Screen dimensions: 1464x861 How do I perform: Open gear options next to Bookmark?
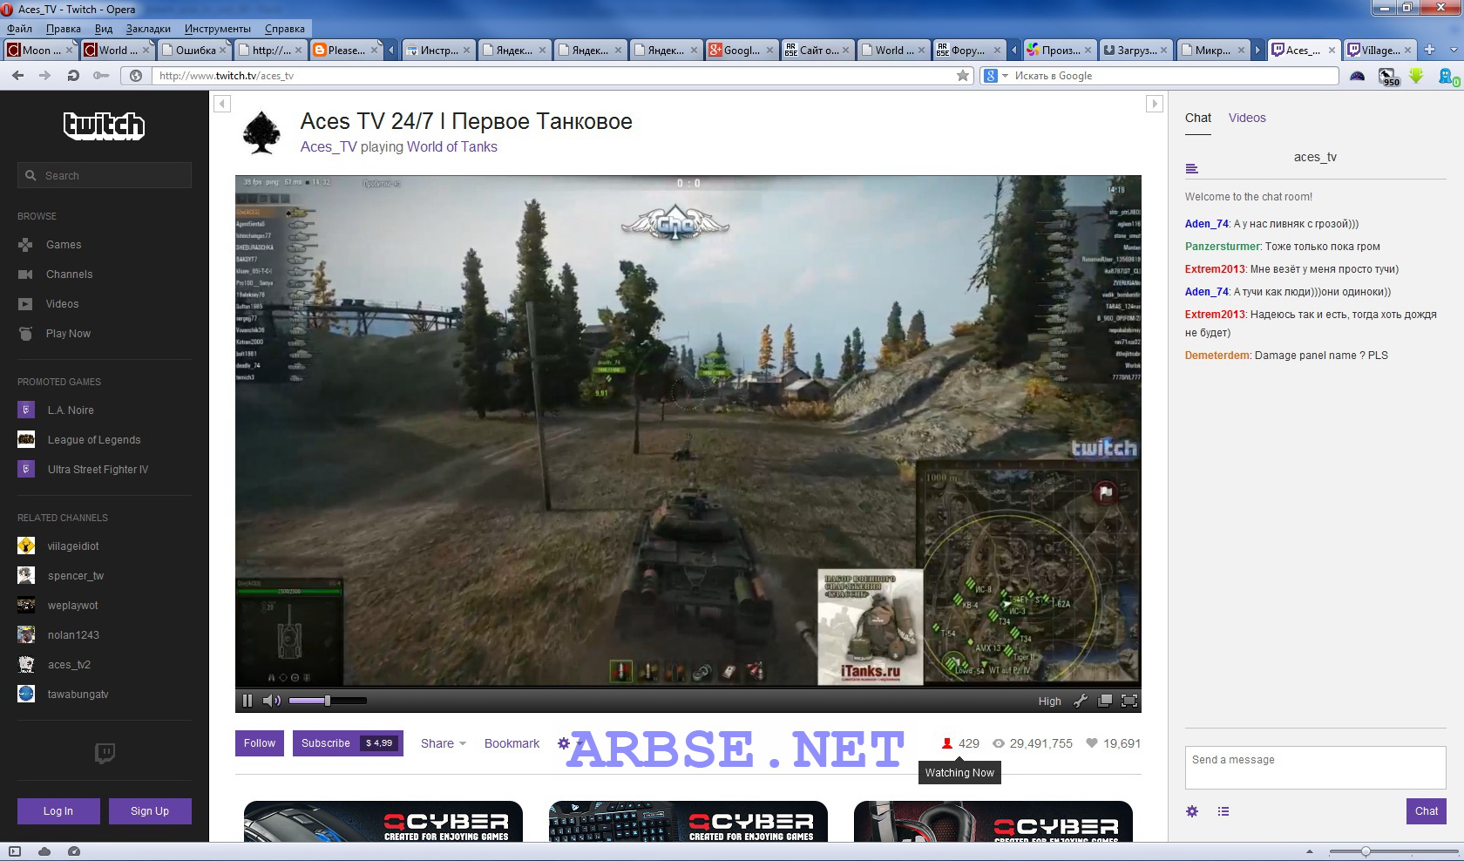click(x=564, y=743)
